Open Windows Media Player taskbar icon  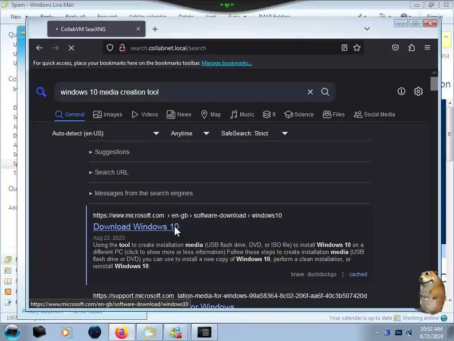click(x=66, y=332)
